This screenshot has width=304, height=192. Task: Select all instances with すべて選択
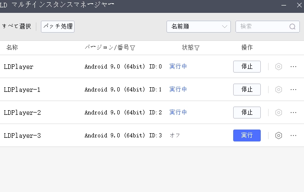(x=16, y=27)
